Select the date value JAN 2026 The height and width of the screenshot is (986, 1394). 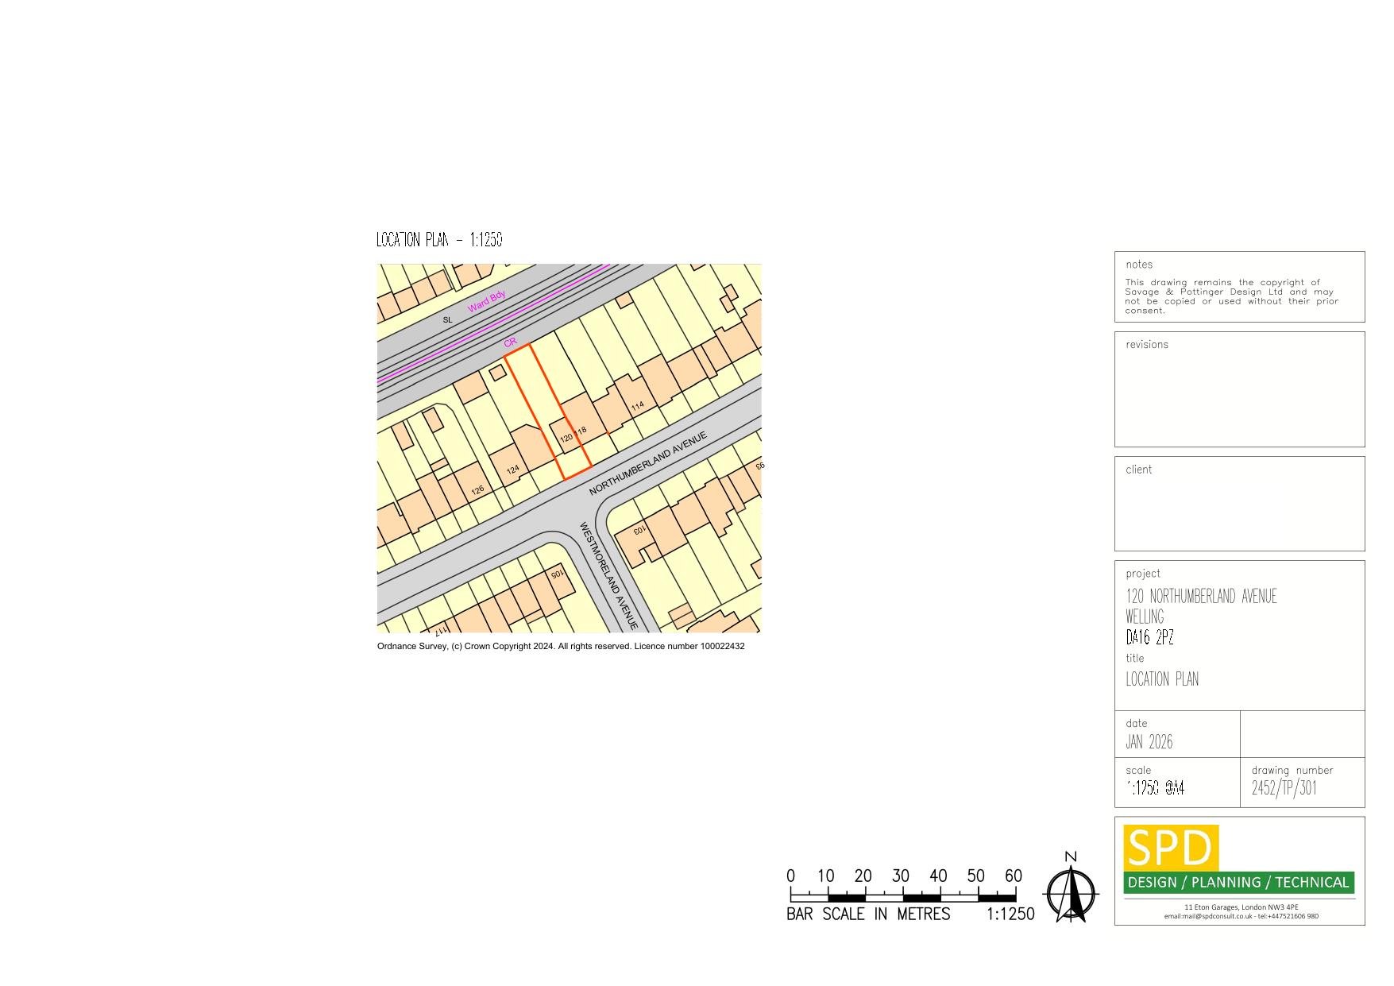[1149, 742]
